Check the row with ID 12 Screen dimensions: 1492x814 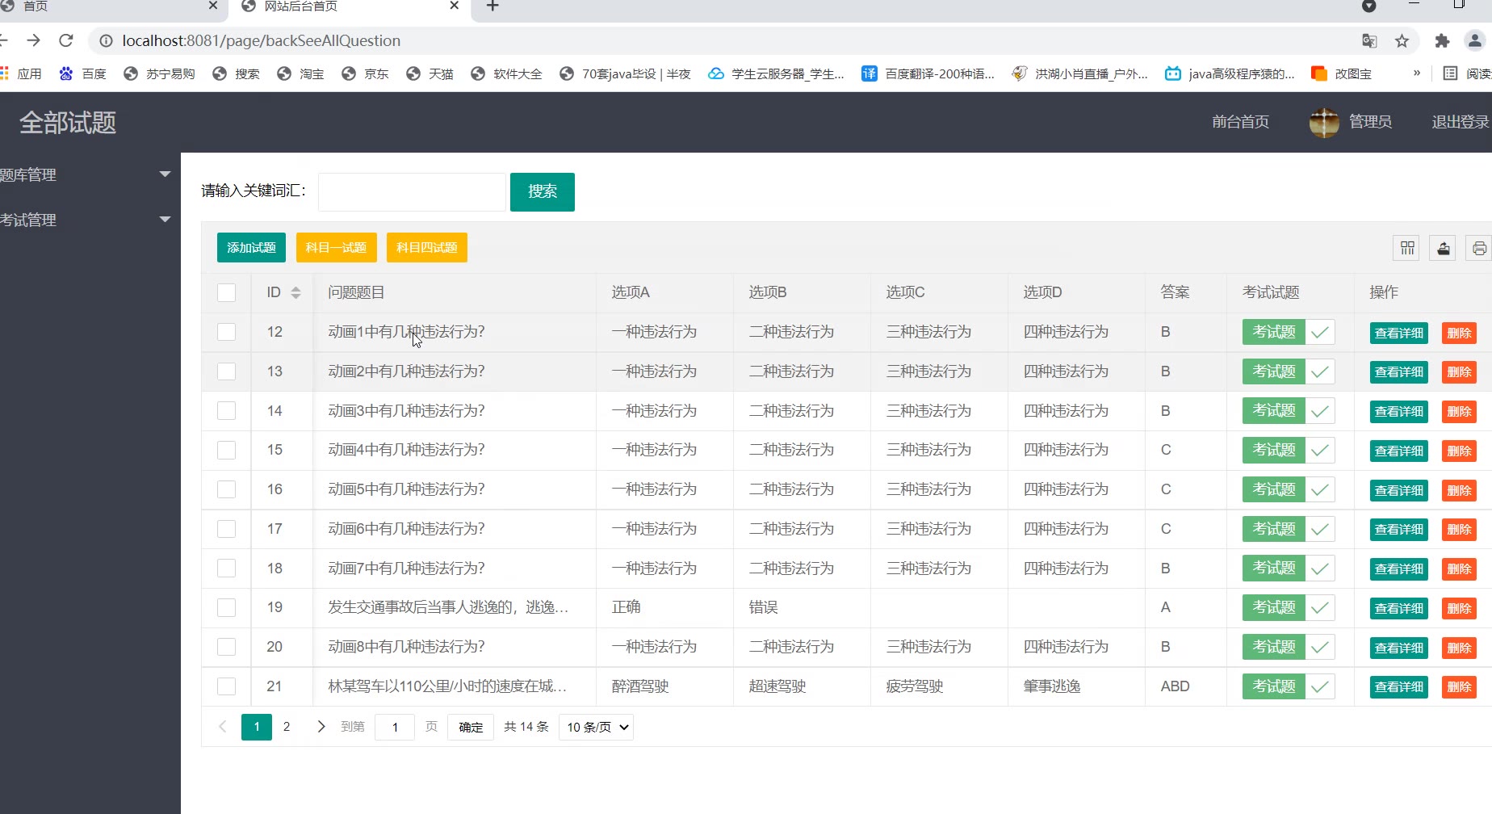(x=226, y=332)
